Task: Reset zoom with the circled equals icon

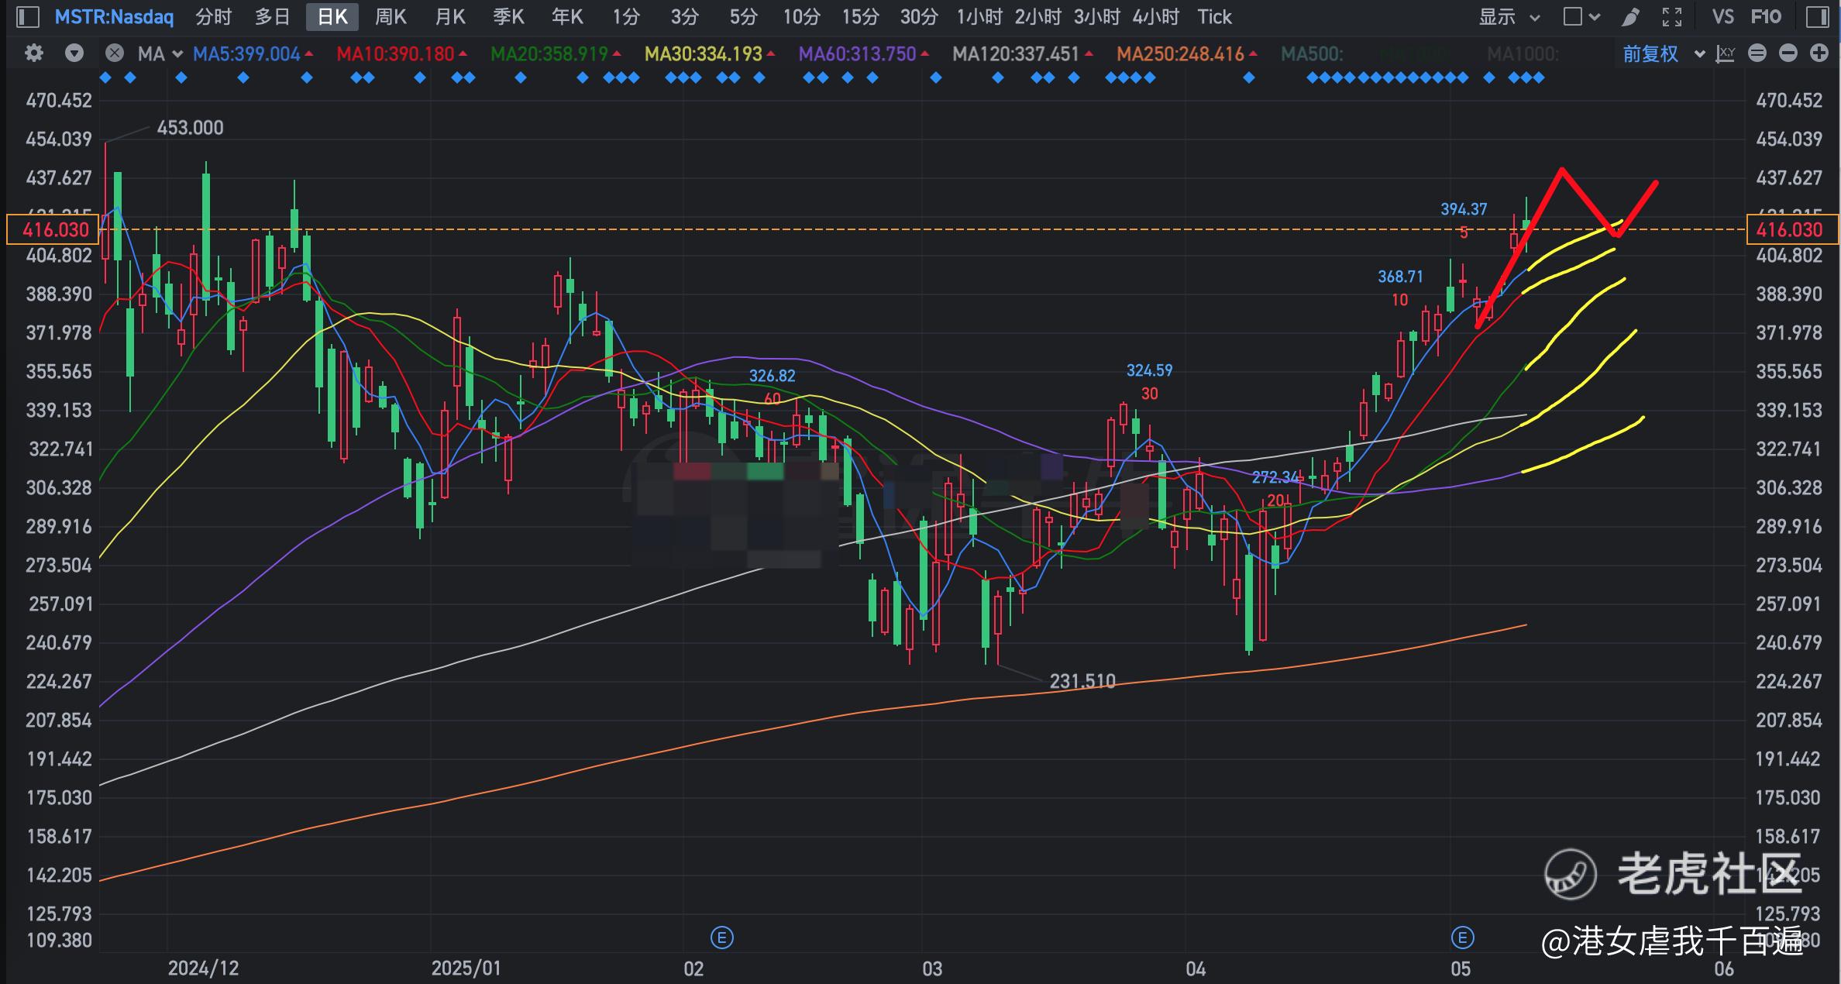Action: [x=1757, y=53]
